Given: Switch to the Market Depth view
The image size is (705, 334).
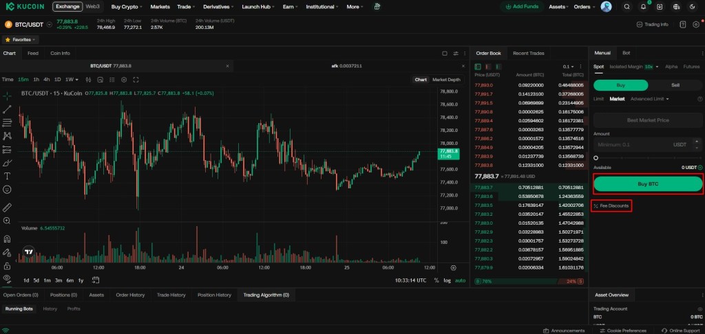Looking at the screenshot, I should [x=446, y=80].
